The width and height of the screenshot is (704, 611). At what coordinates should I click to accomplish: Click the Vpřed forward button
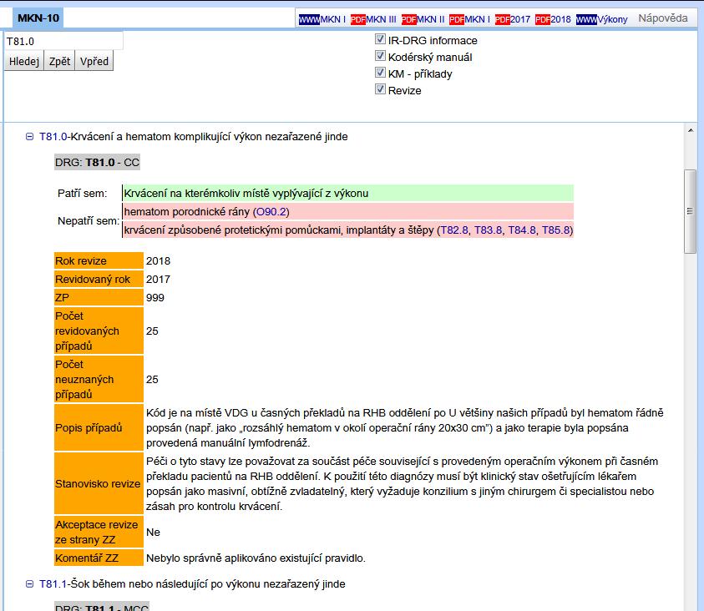(94, 61)
